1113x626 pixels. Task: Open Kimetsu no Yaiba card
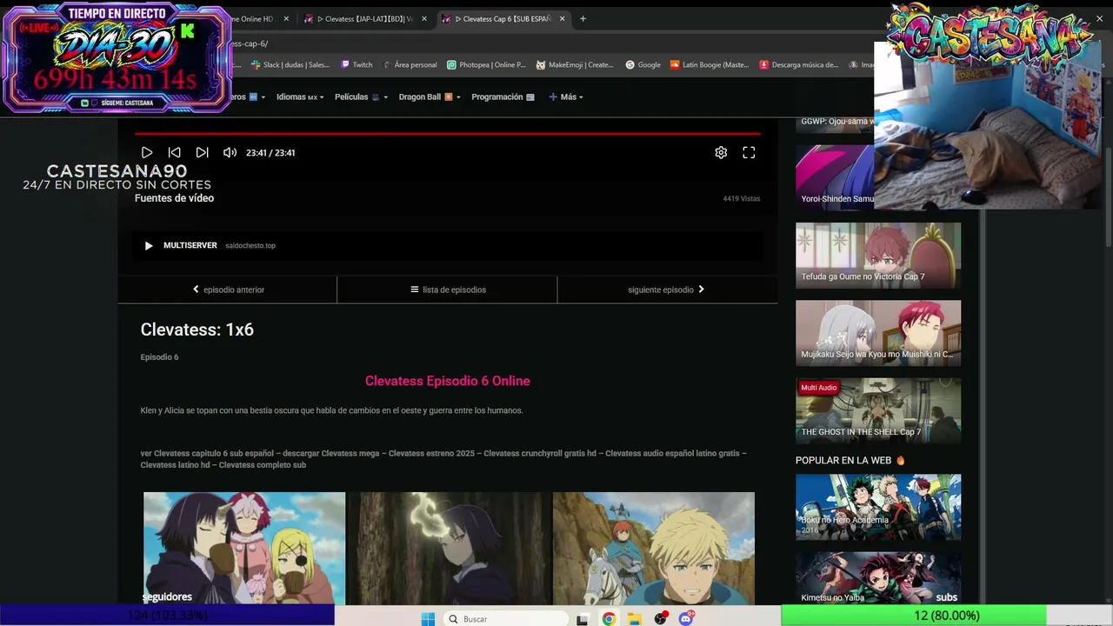pyautogui.click(x=878, y=578)
